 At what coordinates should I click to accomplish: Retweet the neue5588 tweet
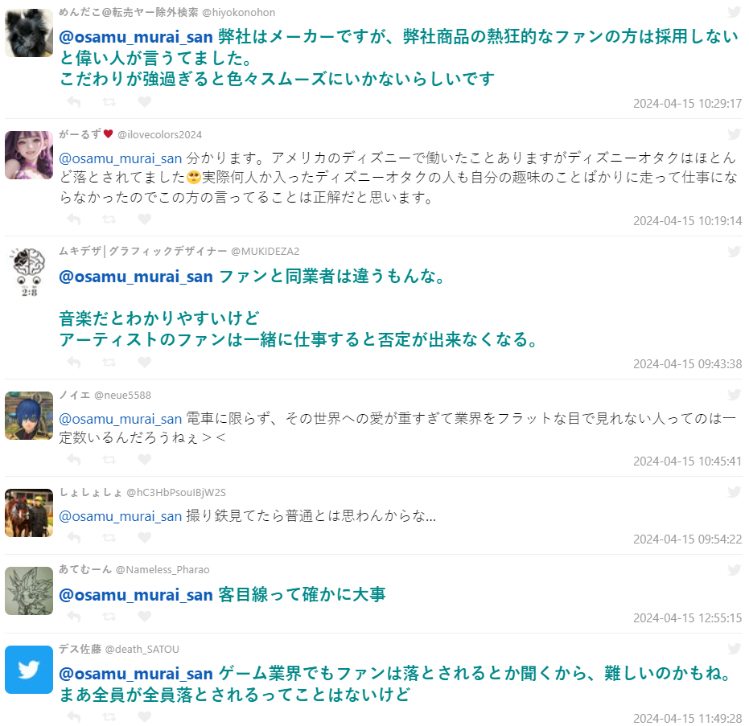109,460
